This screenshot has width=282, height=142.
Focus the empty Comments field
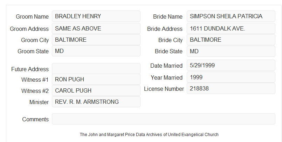click(x=164, y=119)
